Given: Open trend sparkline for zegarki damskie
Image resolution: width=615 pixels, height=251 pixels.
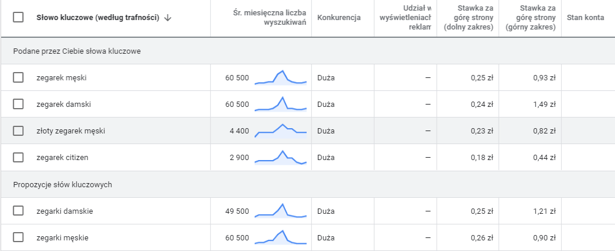Looking at the screenshot, I should (281, 211).
